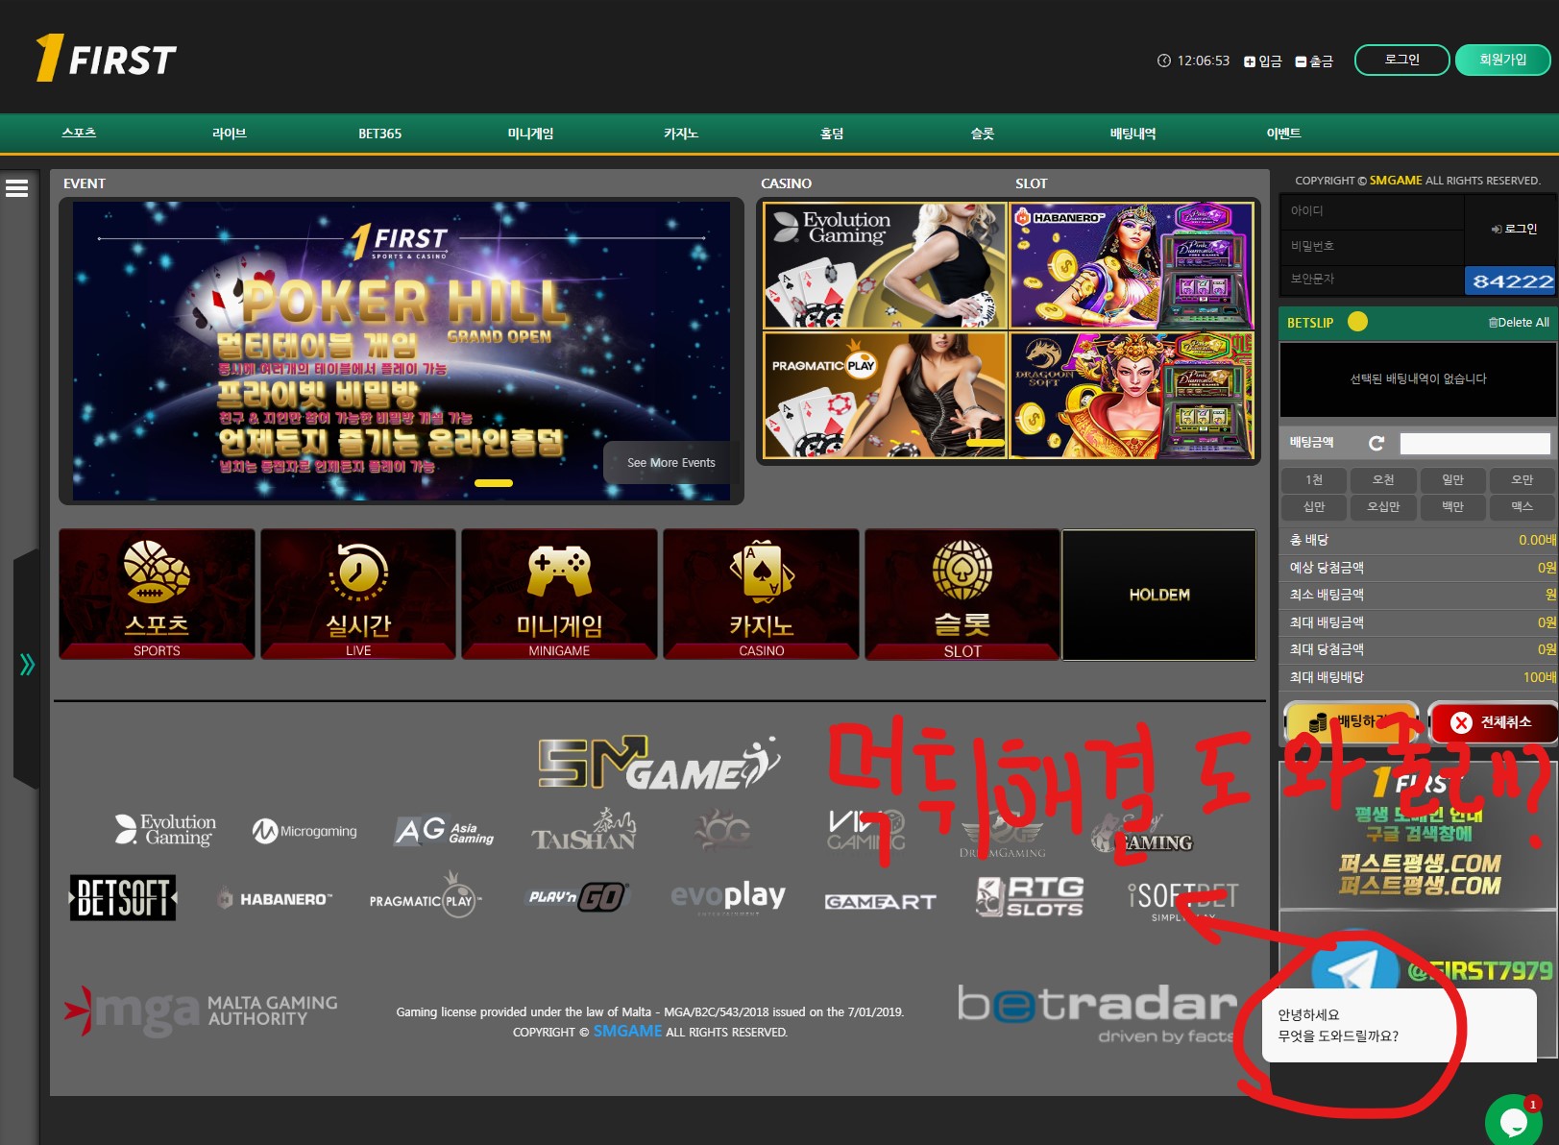
Task: Open the 카지노 CASINO cards tile
Action: click(761, 594)
